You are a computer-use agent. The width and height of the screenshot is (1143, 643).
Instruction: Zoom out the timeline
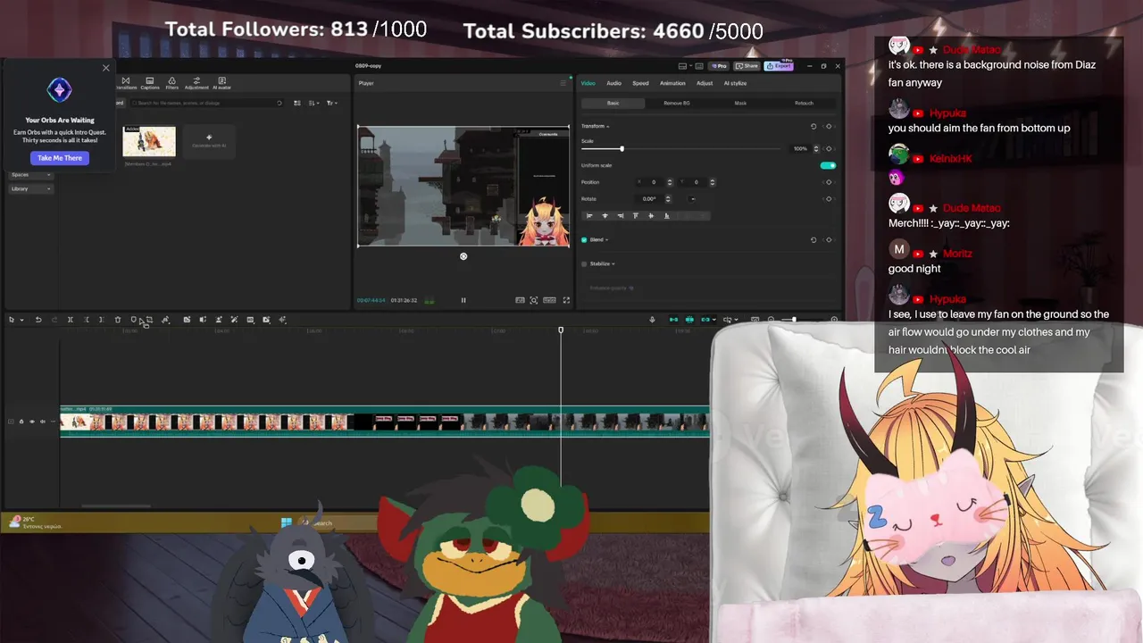771,320
